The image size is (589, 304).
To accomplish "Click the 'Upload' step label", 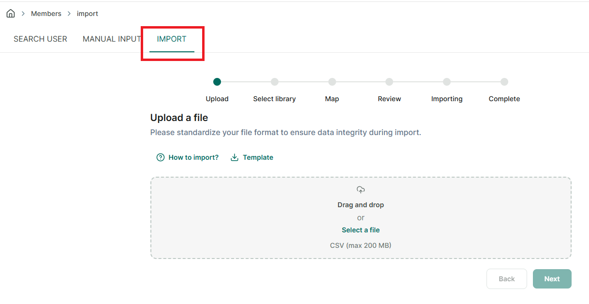I will pyautogui.click(x=217, y=99).
